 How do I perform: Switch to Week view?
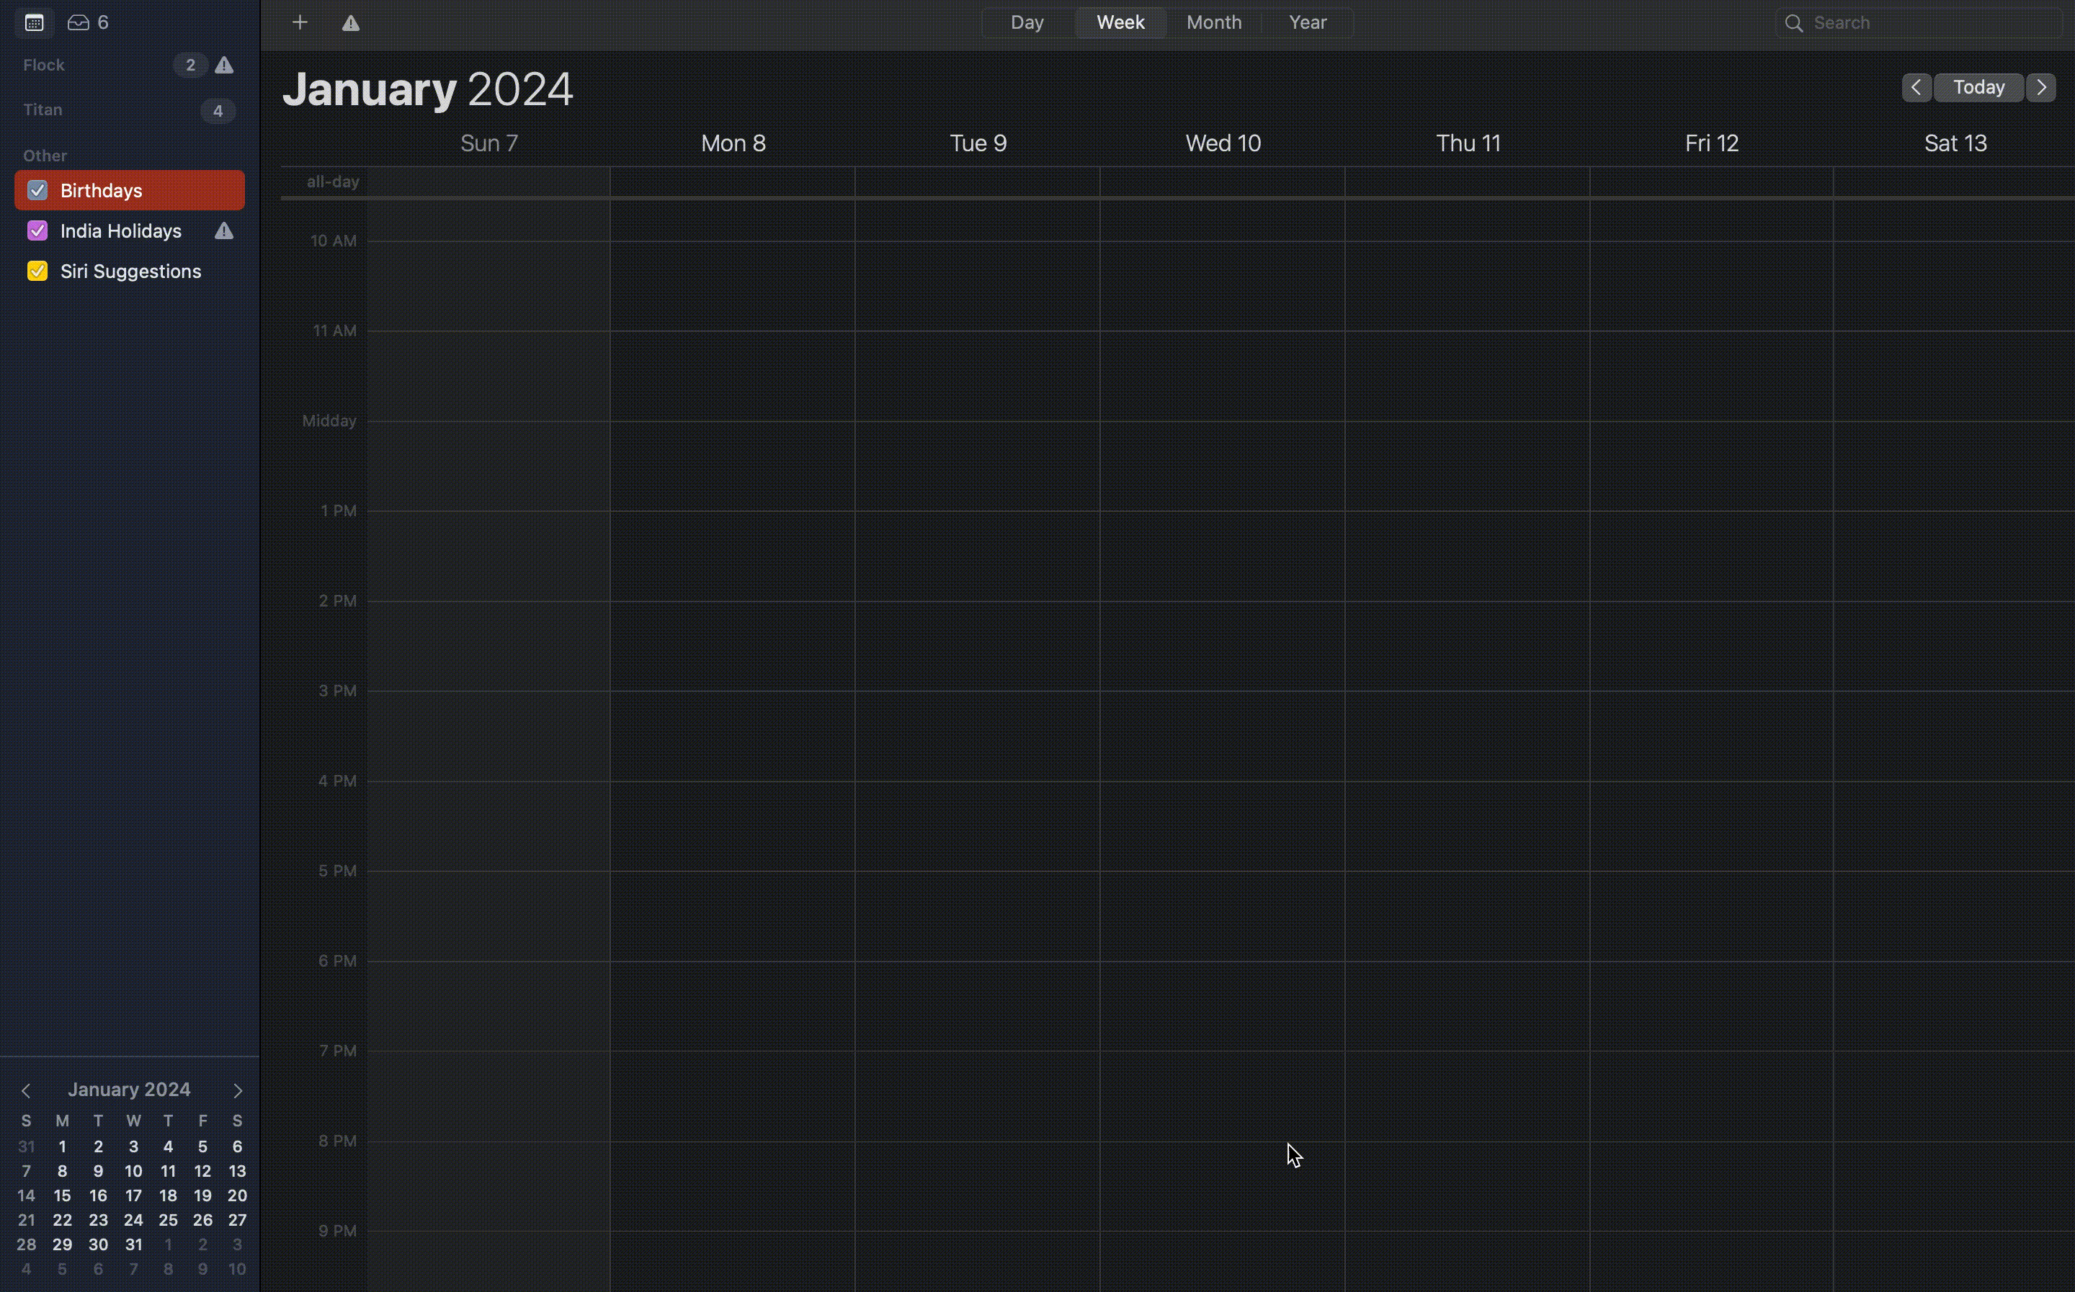click(1120, 22)
